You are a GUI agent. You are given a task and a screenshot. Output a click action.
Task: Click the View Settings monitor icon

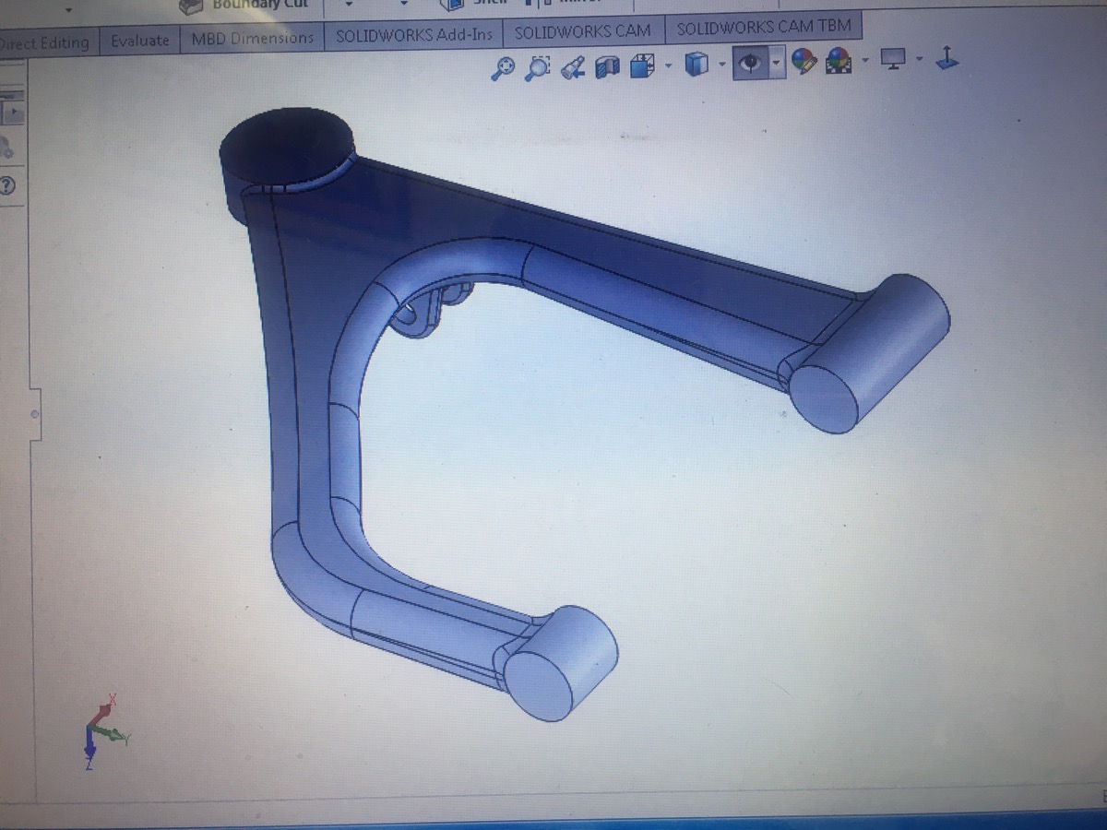click(893, 61)
